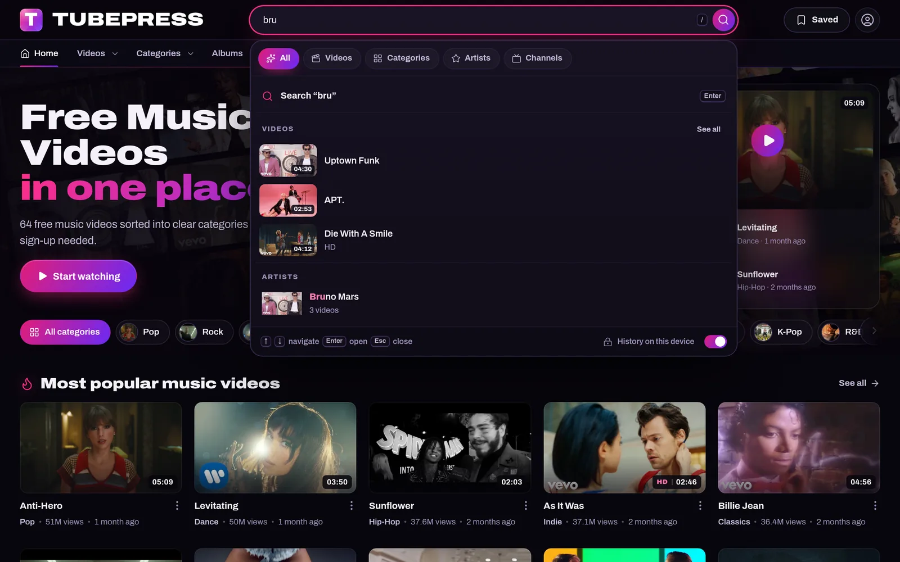The width and height of the screenshot is (900, 562).
Task: Play the featured Levitating video
Action: tap(768, 140)
